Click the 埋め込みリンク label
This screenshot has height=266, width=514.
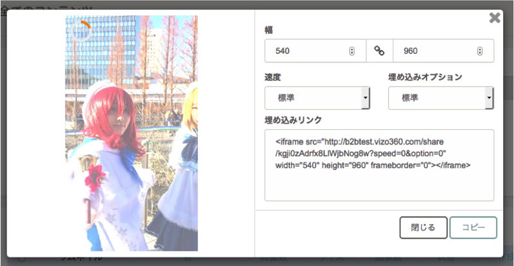(293, 120)
